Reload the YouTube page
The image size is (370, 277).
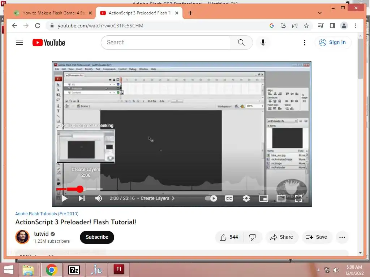click(38, 26)
